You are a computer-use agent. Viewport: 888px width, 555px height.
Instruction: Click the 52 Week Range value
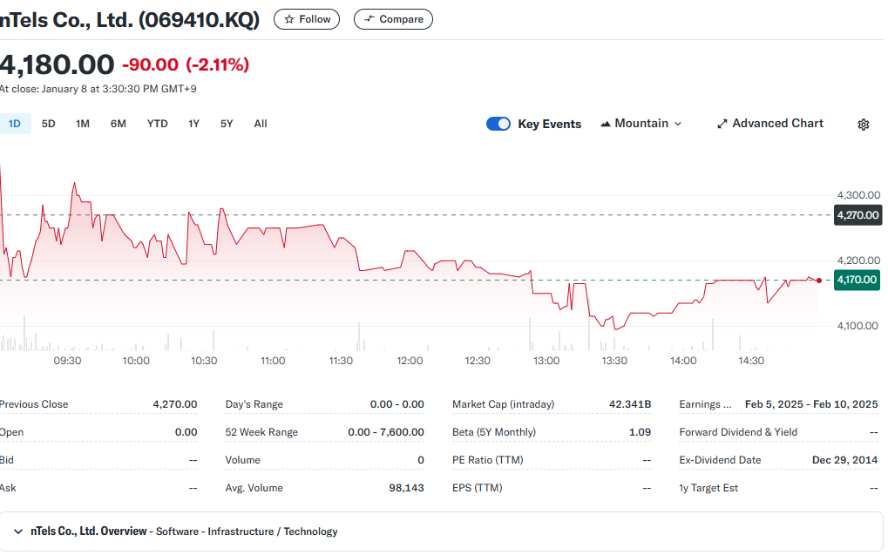[x=386, y=432]
